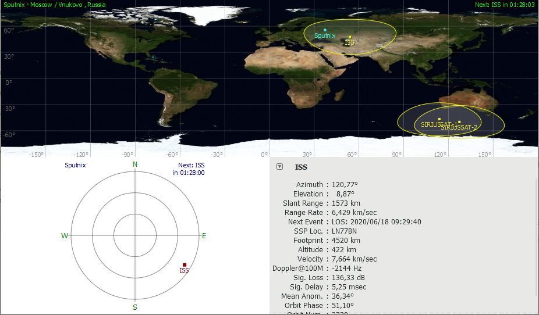Image resolution: width=539 pixels, height=315 pixels.
Task: Open the satellite selector arrow beside ISS heading
Action: pos(280,167)
